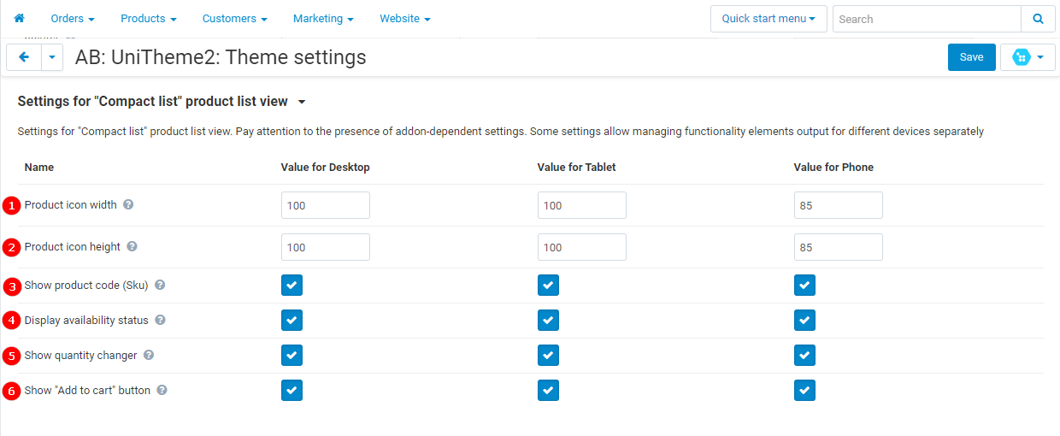The image size is (1060, 436).
Task: Click the home icon in the top navigation
Action: [x=19, y=18]
